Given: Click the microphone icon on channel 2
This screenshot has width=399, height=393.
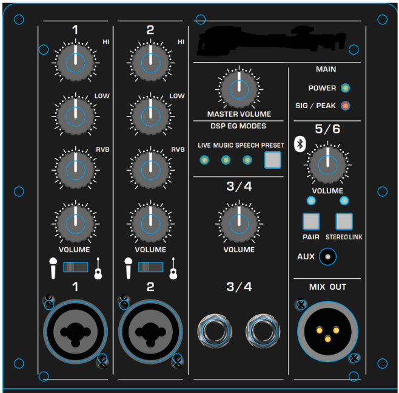Looking at the screenshot, I should pos(129,267).
